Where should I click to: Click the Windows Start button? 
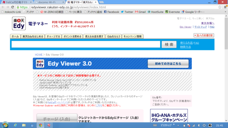[x=5, y=125]
